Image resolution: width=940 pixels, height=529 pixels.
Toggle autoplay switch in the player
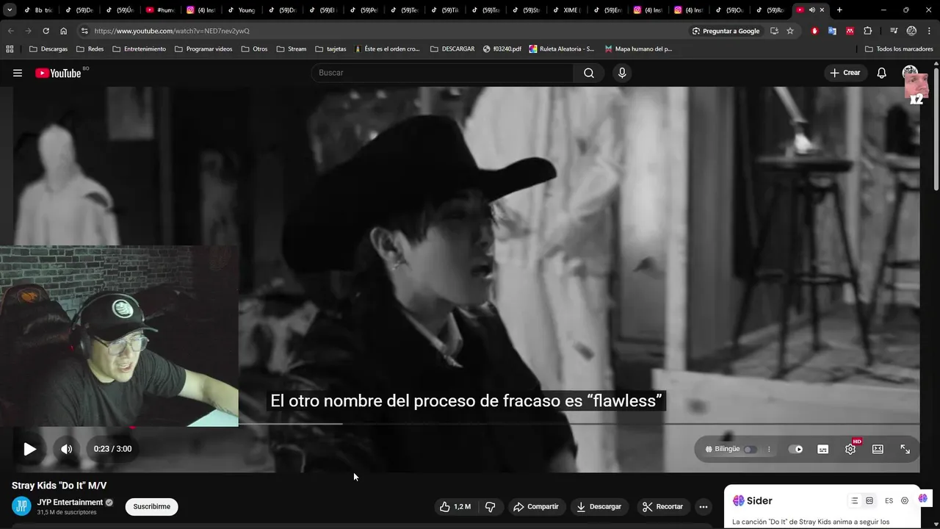click(x=796, y=449)
